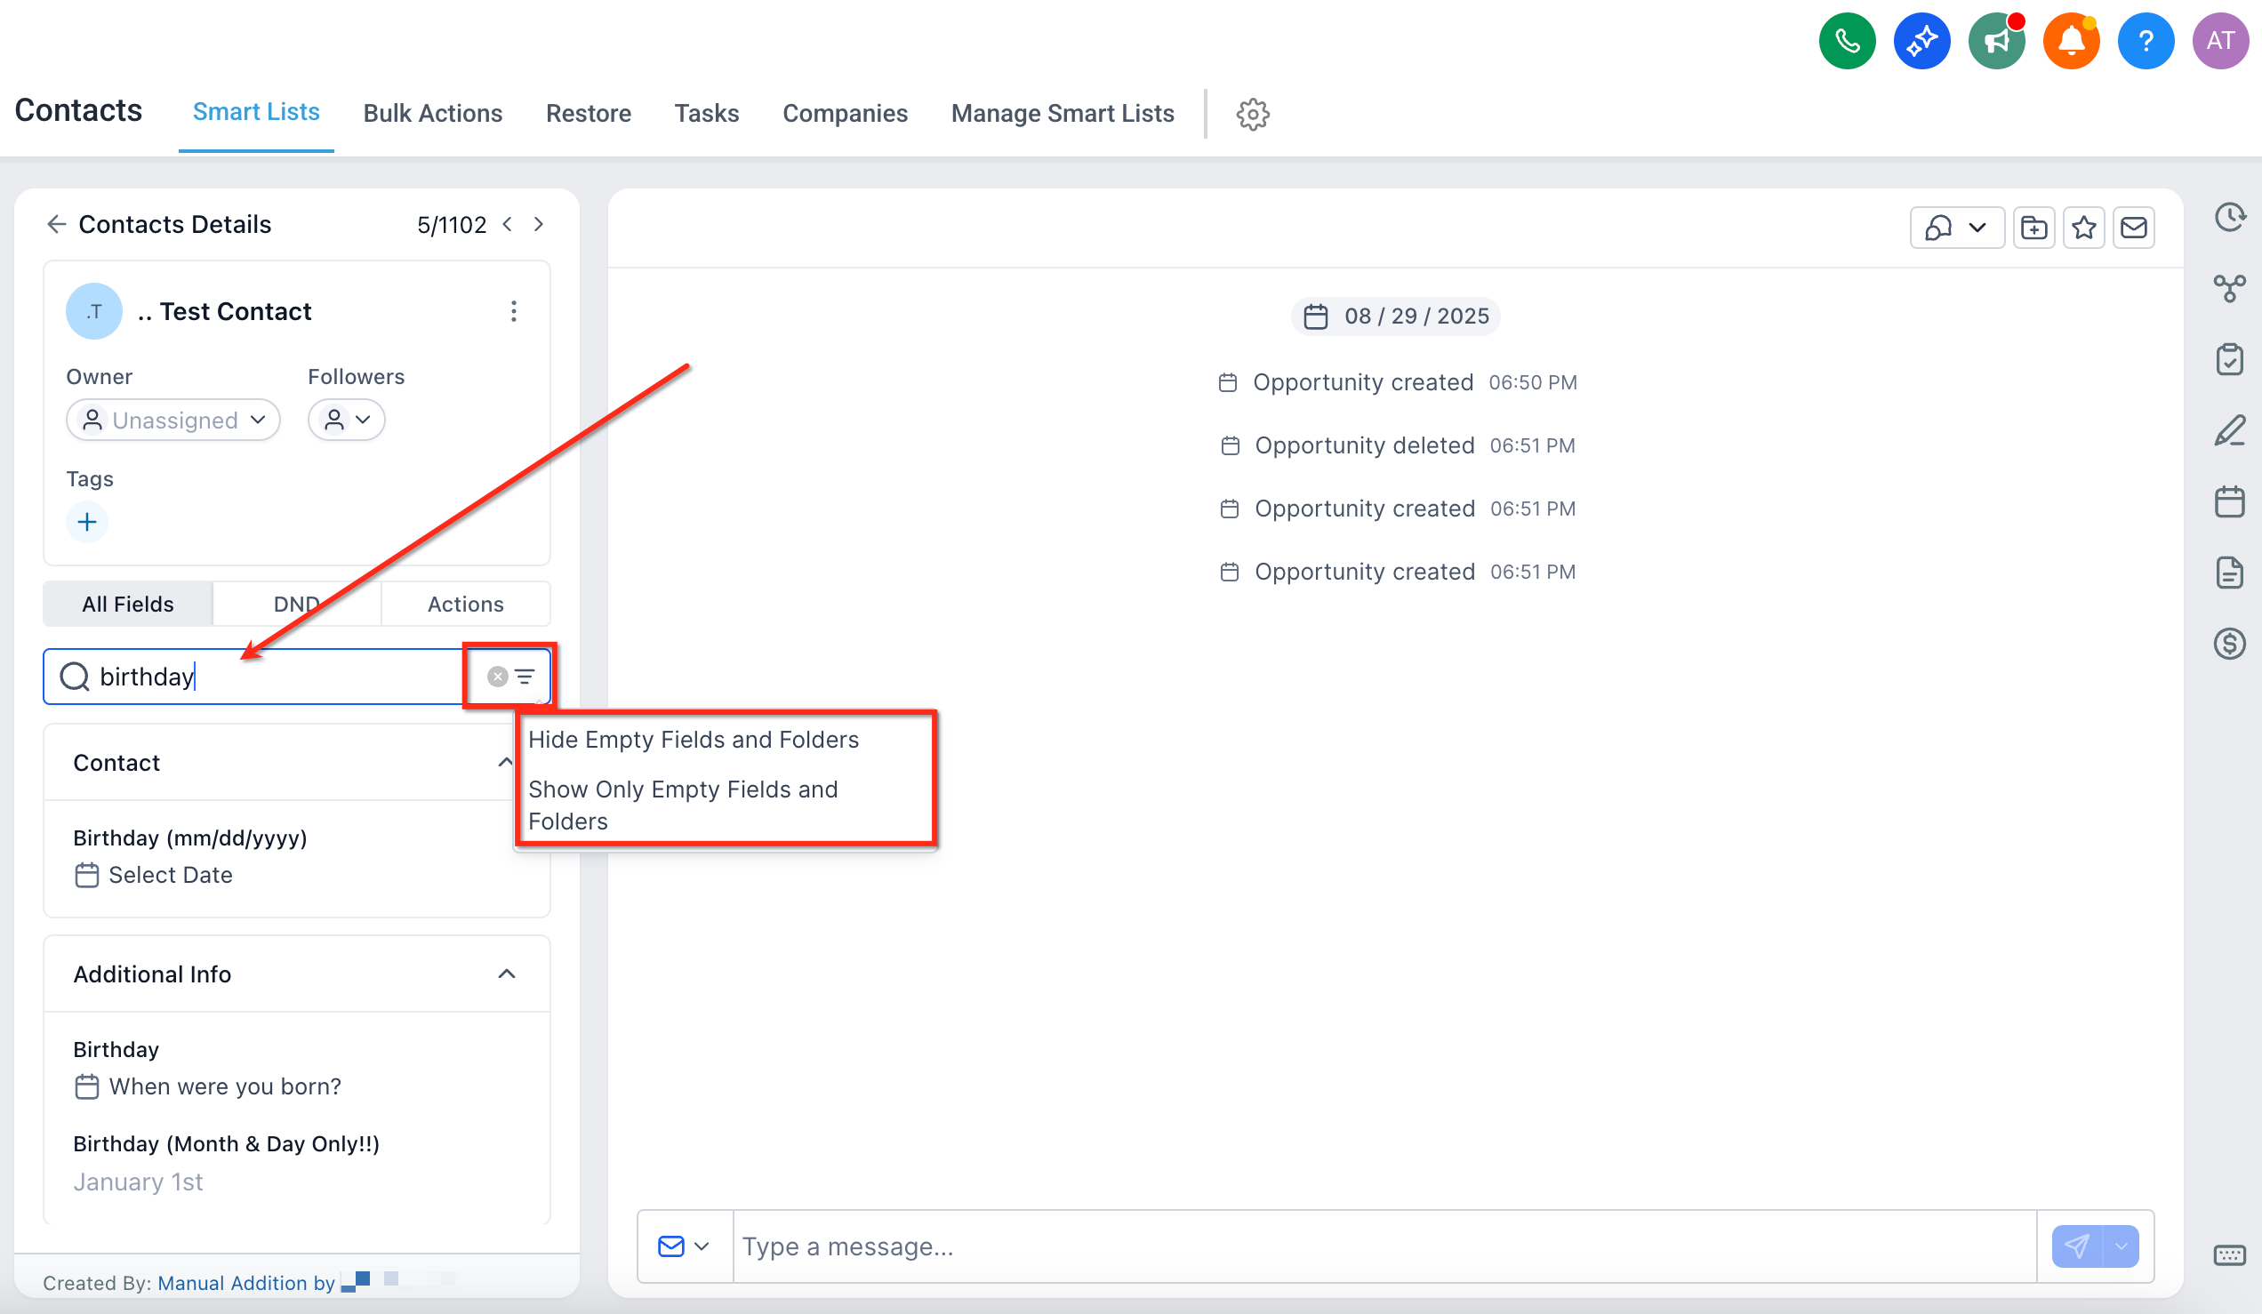Open the field filter icon in search
Image resolution: width=2262 pixels, height=1314 pixels.
525,677
